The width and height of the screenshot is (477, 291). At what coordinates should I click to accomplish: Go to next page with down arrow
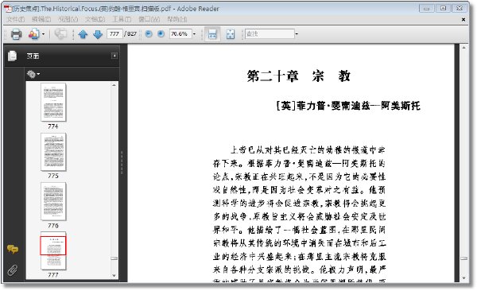coord(98,34)
